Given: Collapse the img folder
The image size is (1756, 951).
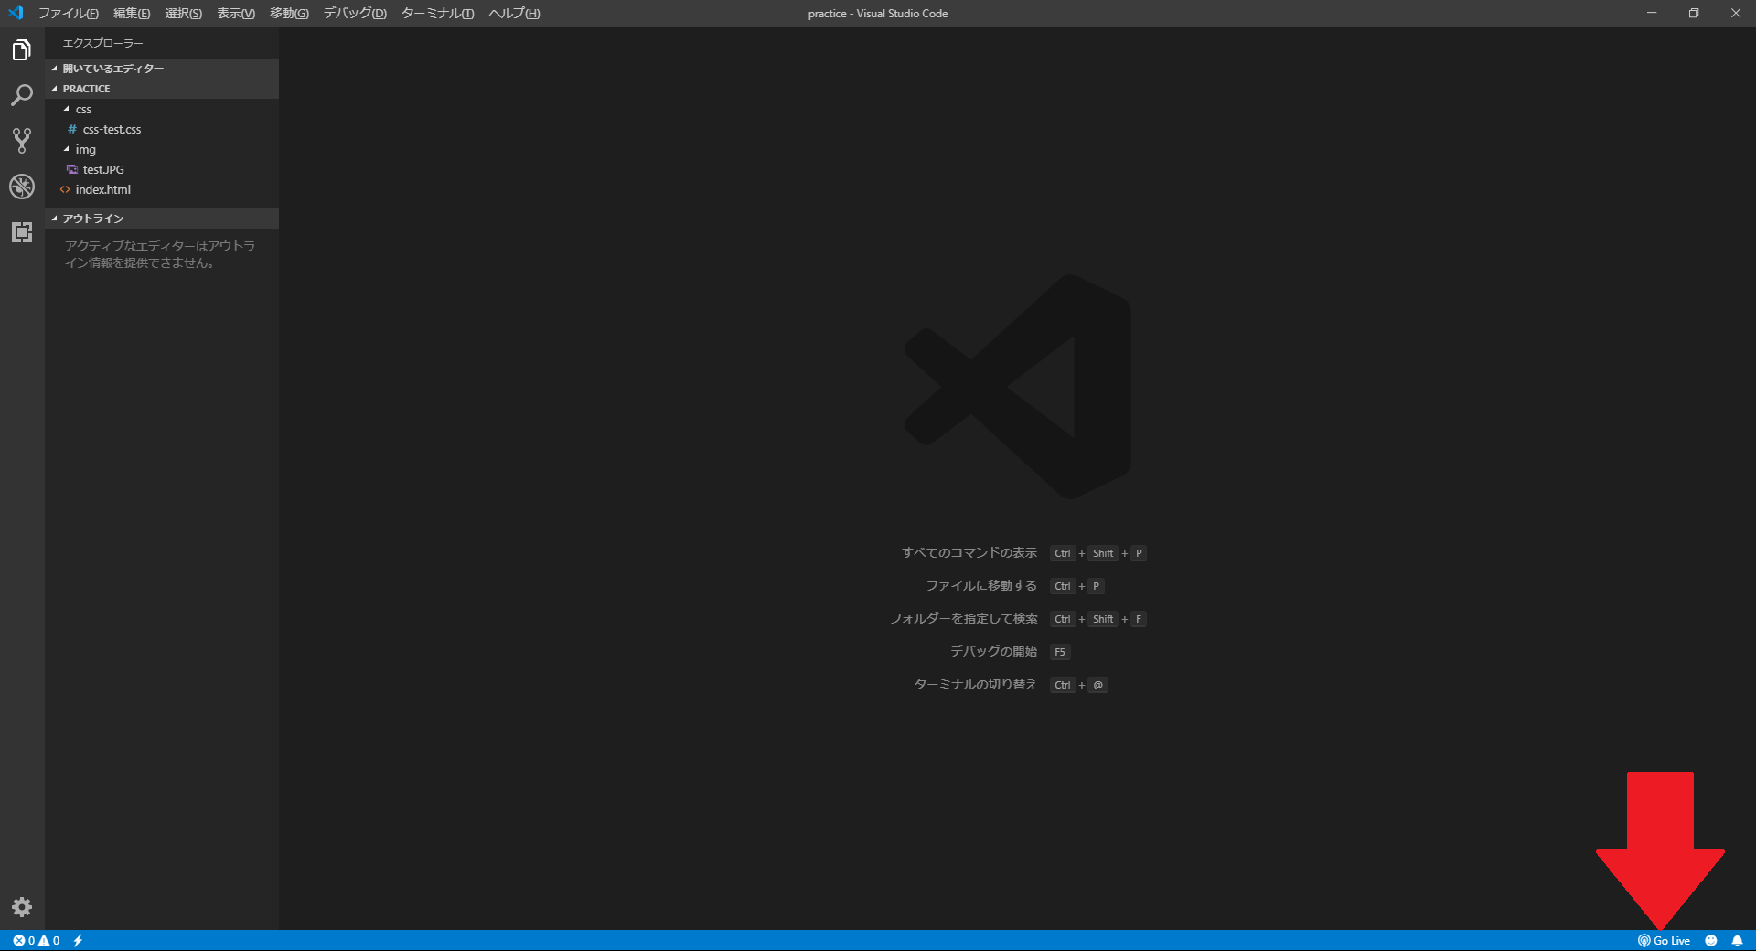Looking at the screenshot, I should click(x=67, y=149).
